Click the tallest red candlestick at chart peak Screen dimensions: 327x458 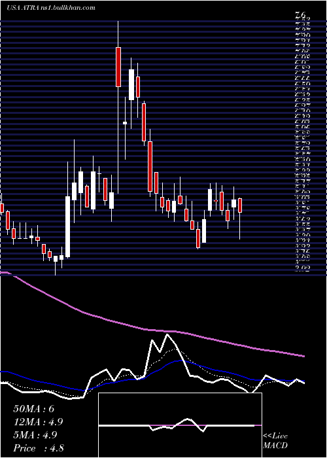click(118, 67)
